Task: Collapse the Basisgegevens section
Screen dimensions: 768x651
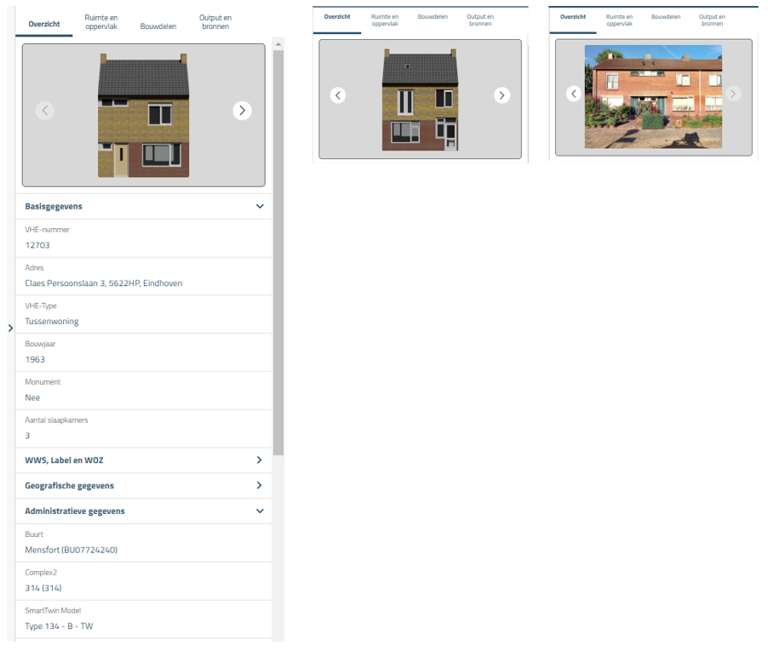Action: (260, 206)
